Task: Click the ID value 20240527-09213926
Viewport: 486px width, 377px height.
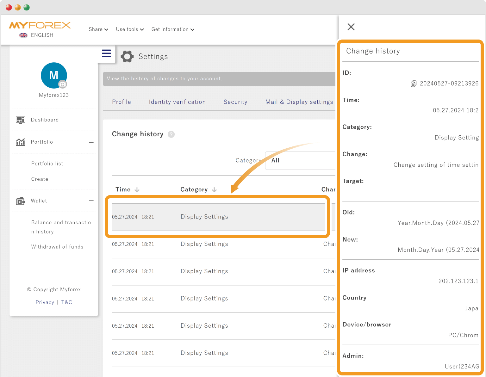Action: pos(449,83)
